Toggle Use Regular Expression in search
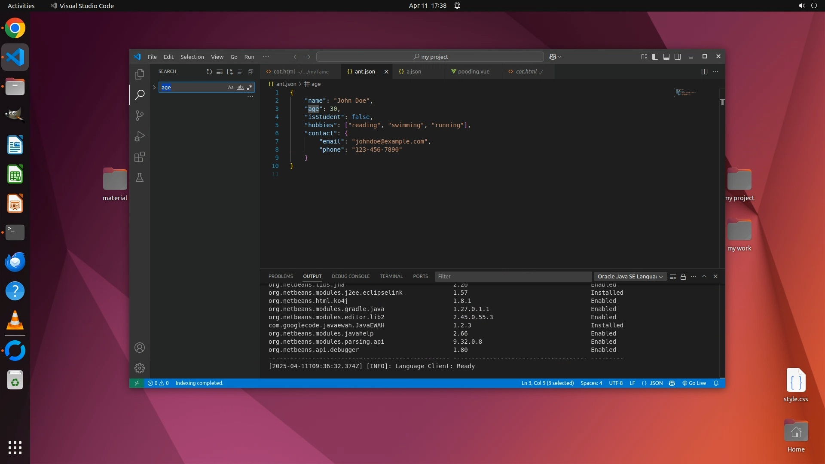The image size is (825, 464). tap(250, 88)
